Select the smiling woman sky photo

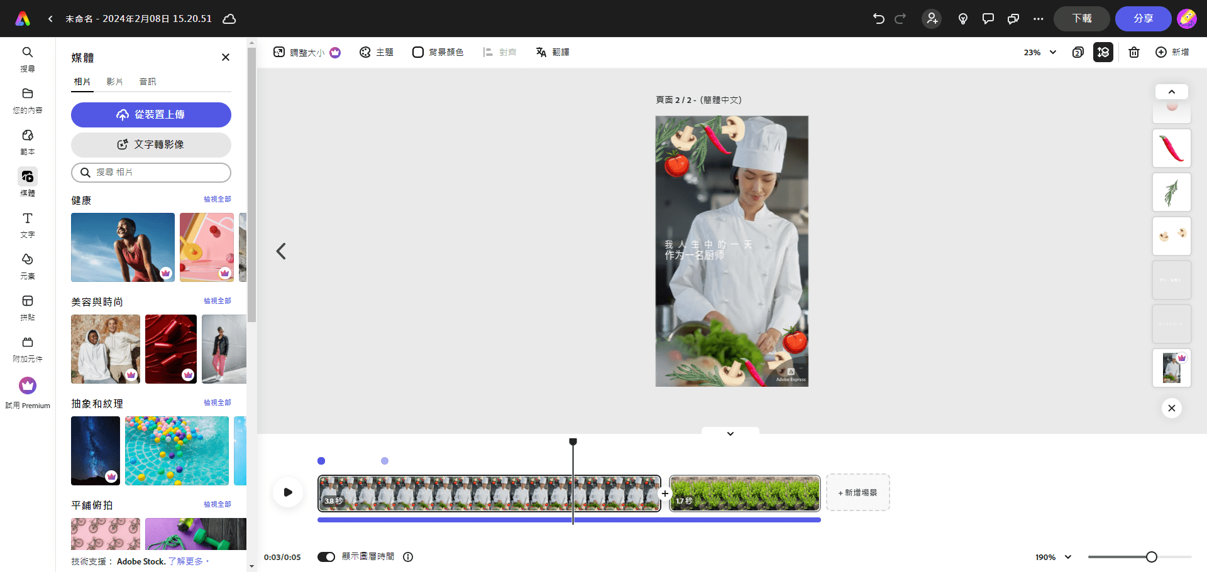[123, 247]
